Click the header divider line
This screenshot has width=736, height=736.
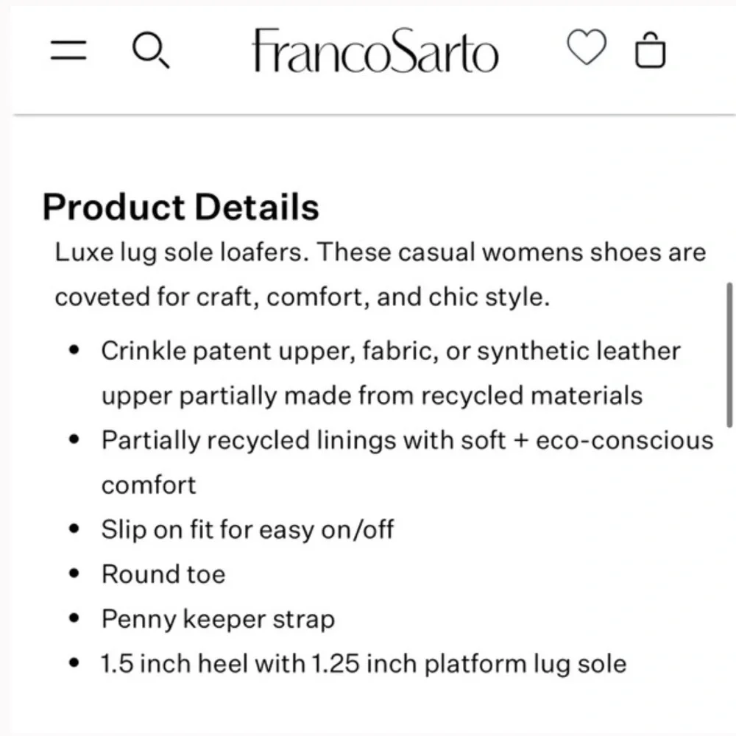tap(368, 113)
